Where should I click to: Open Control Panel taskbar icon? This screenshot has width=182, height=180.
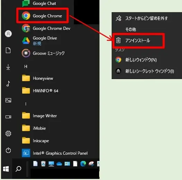67,164
